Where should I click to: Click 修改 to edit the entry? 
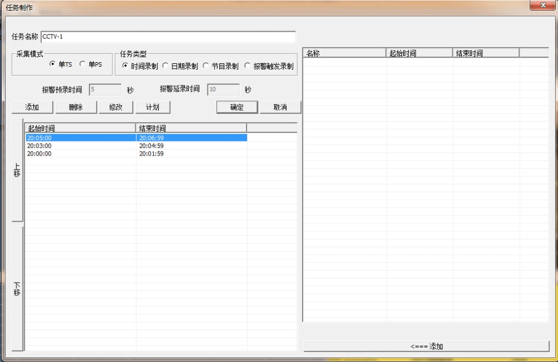[x=115, y=107]
